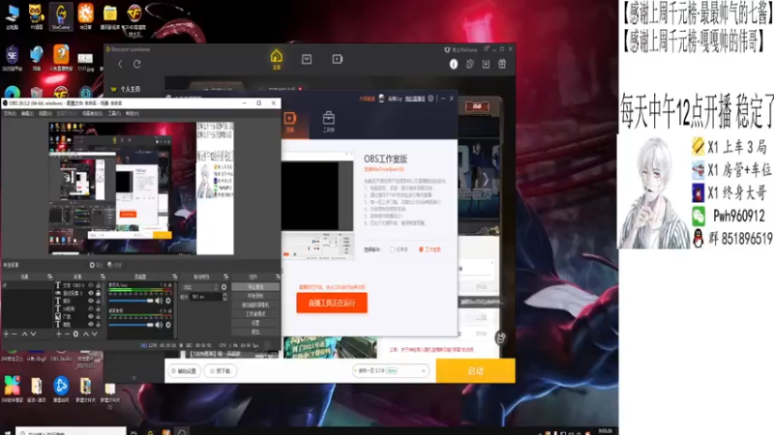The image size is (774, 435).
Task: Open OBS 工具 Tools menu
Action: tap(114, 113)
